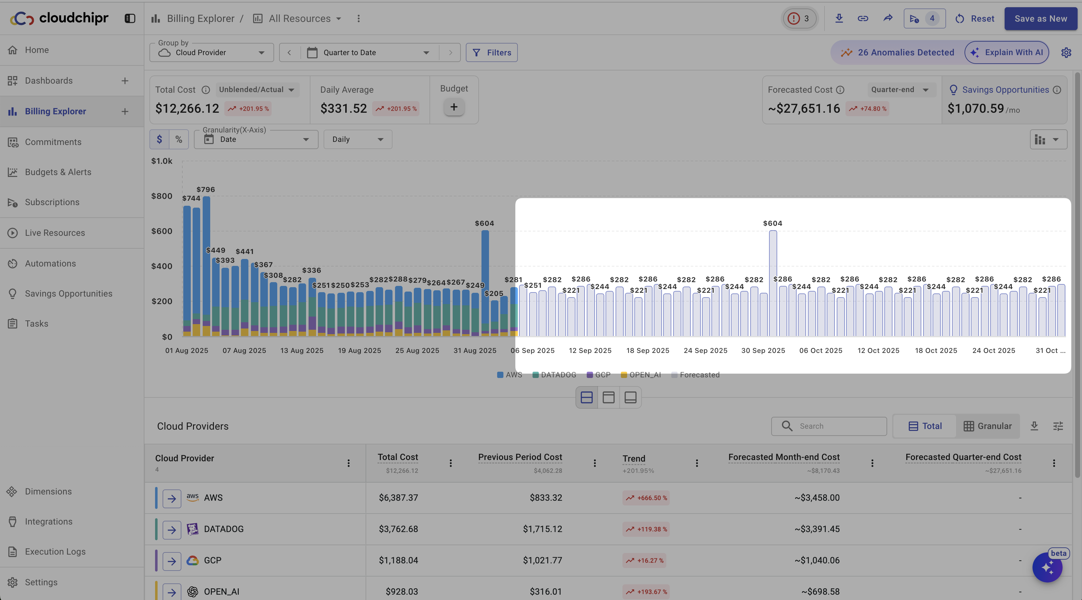Image resolution: width=1082 pixels, height=600 pixels.
Task: Open the alerts indicator showing 3
Action: point(799,18)
